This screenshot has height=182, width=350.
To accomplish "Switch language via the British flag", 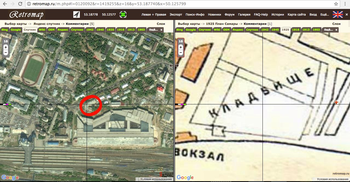I will pos(338,14).
